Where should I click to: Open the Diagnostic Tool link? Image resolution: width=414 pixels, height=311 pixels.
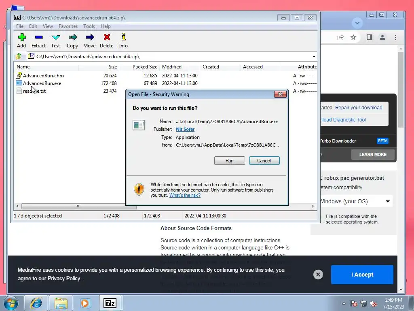(x=343, y=120)
